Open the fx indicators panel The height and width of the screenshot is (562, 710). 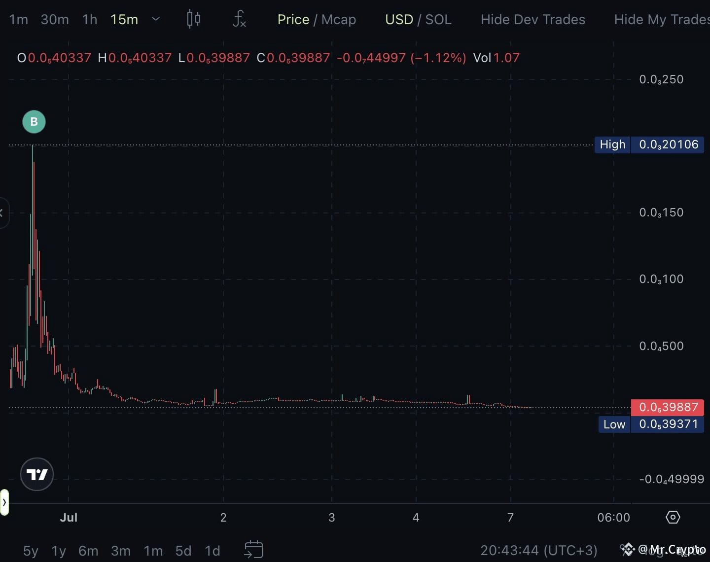coord(239,19)
